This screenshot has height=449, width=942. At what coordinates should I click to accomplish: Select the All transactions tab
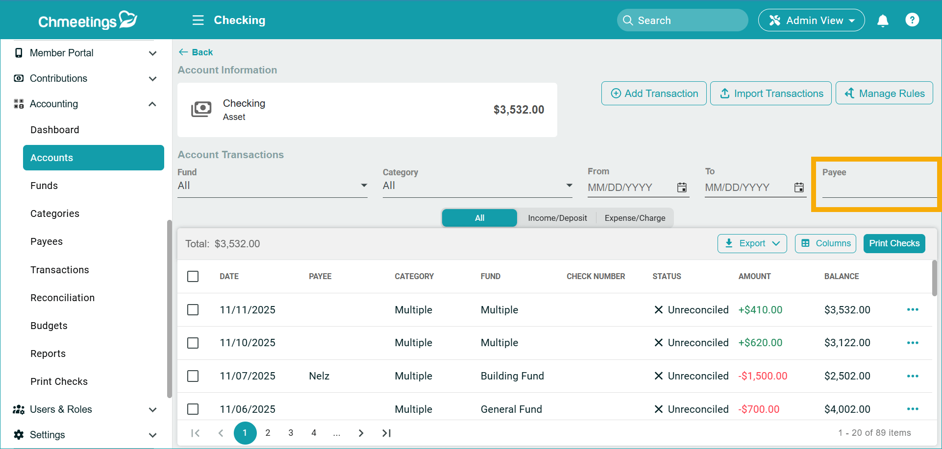tap(479, 218)
